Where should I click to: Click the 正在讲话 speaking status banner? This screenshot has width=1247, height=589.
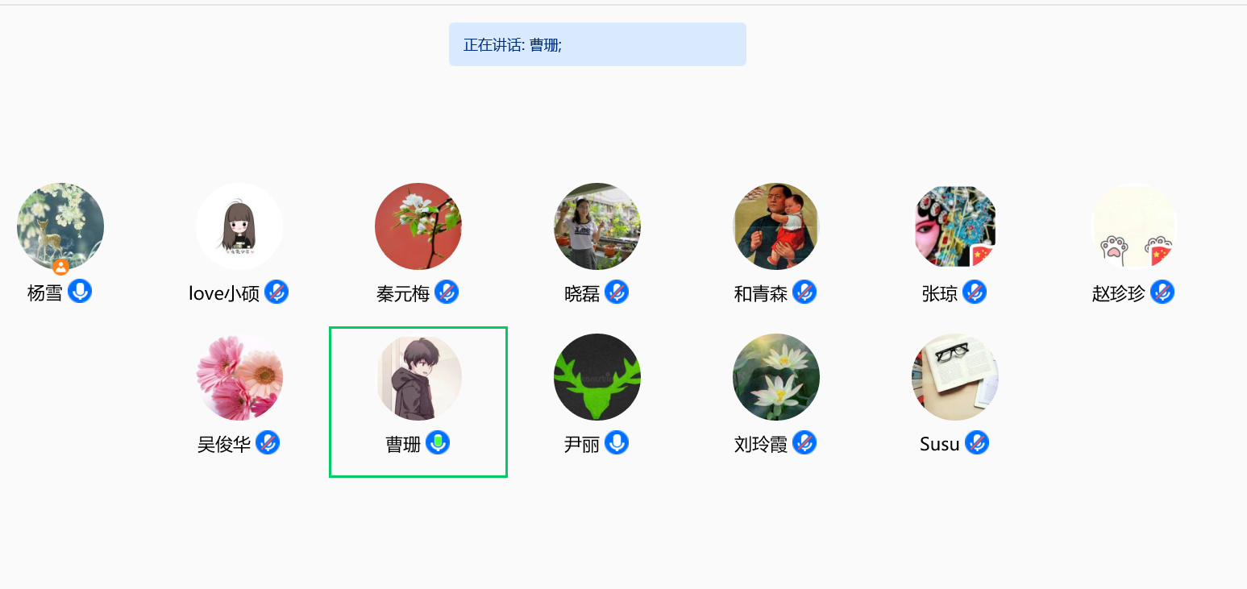[597, 44]
